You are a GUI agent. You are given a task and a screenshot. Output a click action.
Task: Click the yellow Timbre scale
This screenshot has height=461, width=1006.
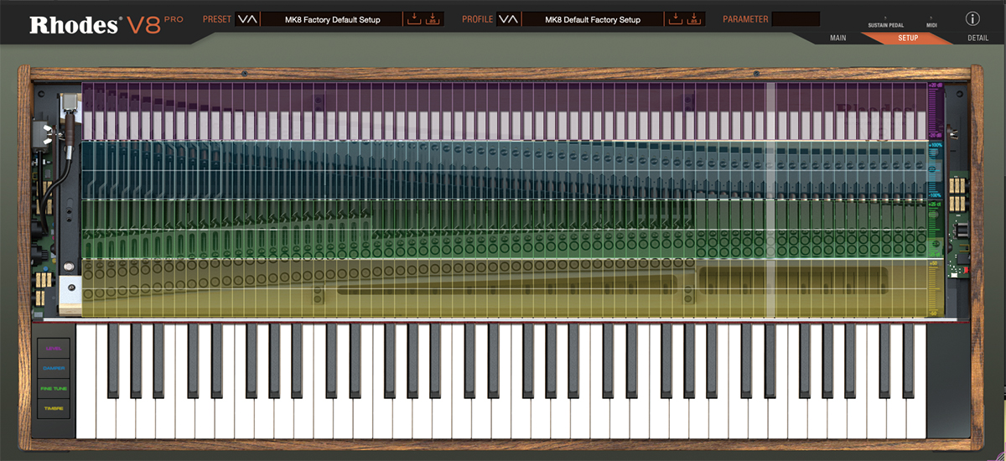click(x=935, y=288)
